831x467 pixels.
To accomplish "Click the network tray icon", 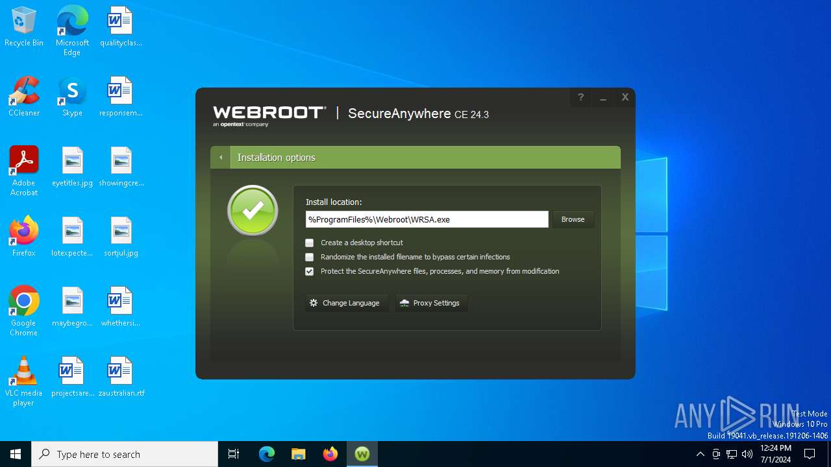I will coord(732,454).
